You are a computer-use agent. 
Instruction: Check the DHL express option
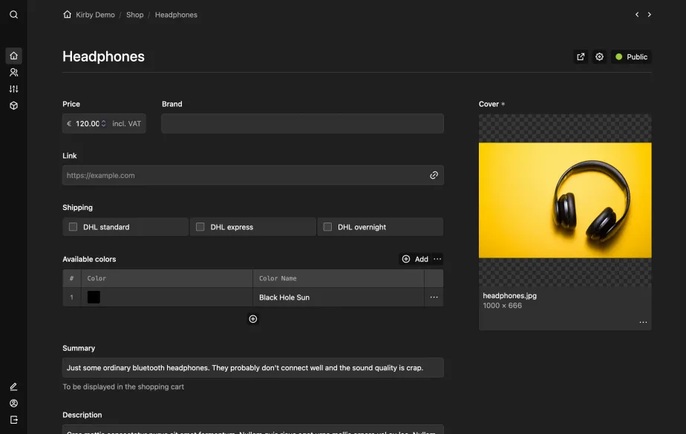point(200,227)
